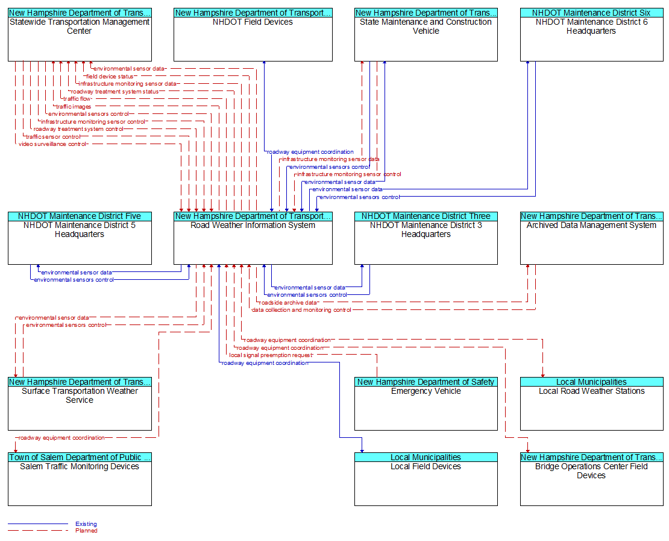Click 'data collection and monitoring control' label
Viewport: 669px width, 541px height.
[x=301, y=310]
